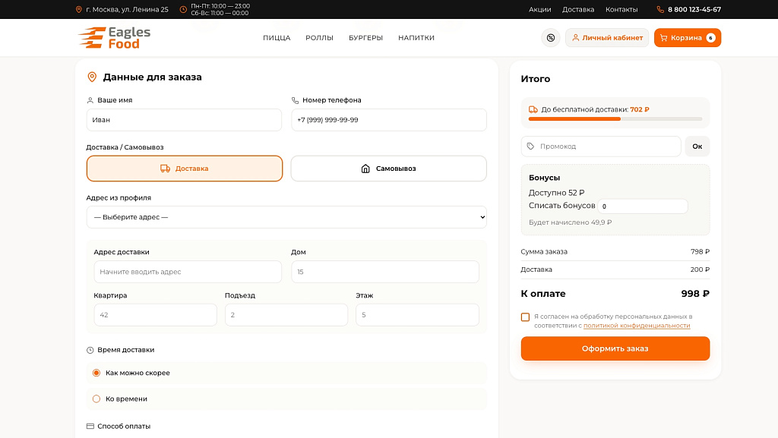Open the ПИЦЦА menu category
Viewport: 778px width, 438px height.
coord(277,38)
